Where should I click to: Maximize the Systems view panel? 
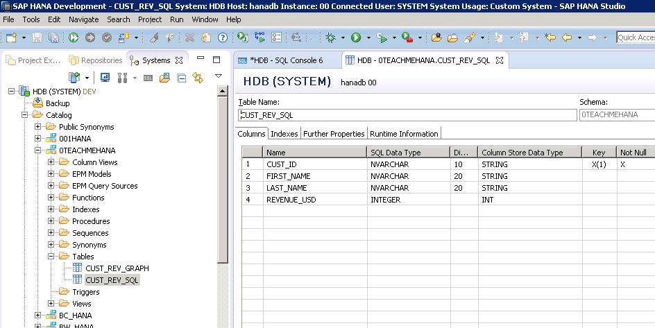pos(216,59)
